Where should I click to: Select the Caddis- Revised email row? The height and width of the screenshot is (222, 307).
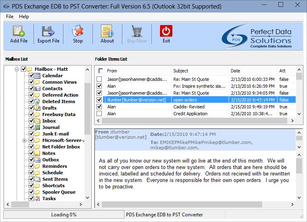194,107
